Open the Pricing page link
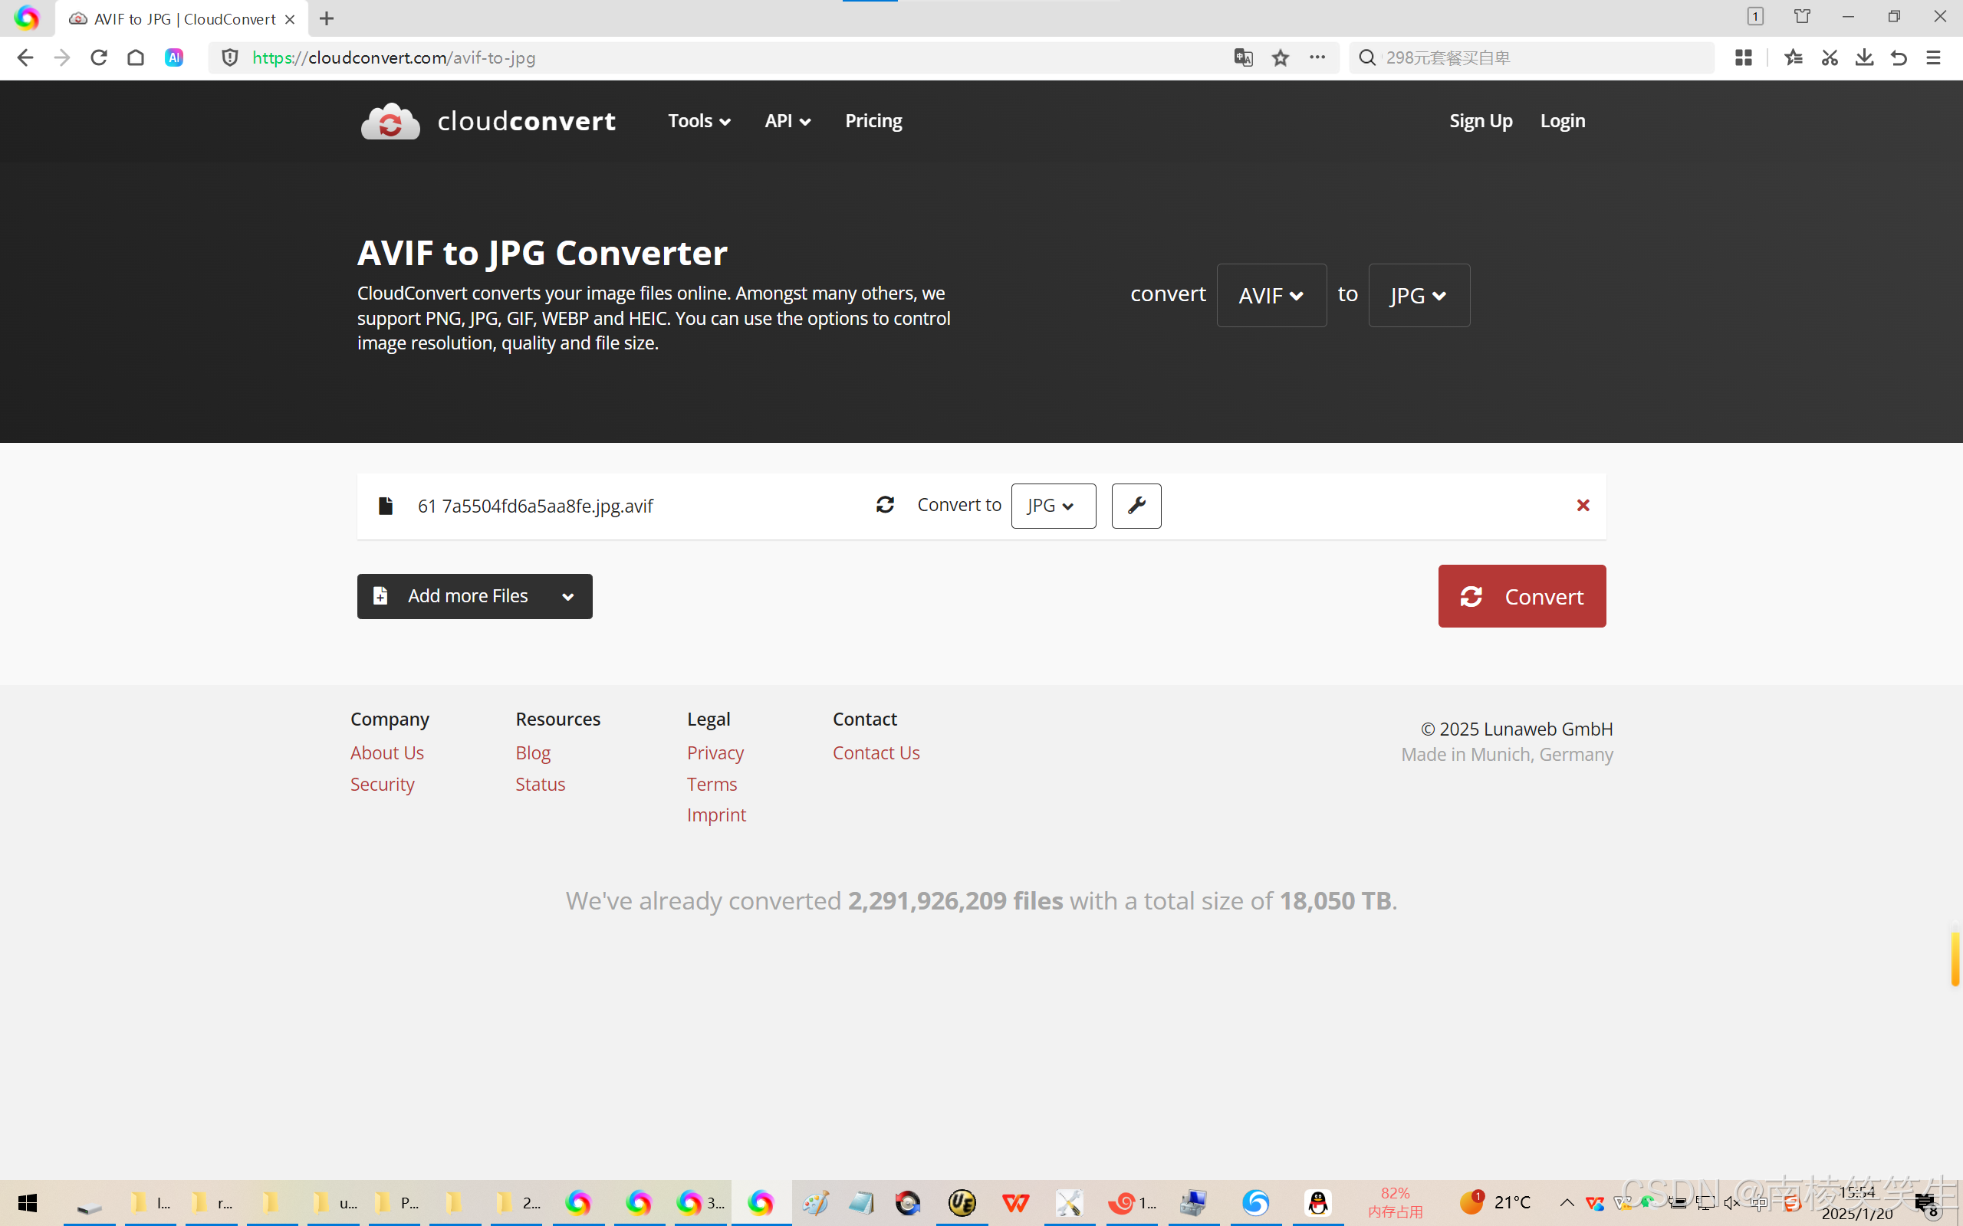The image size is (1963, 1226). point(873,121)
